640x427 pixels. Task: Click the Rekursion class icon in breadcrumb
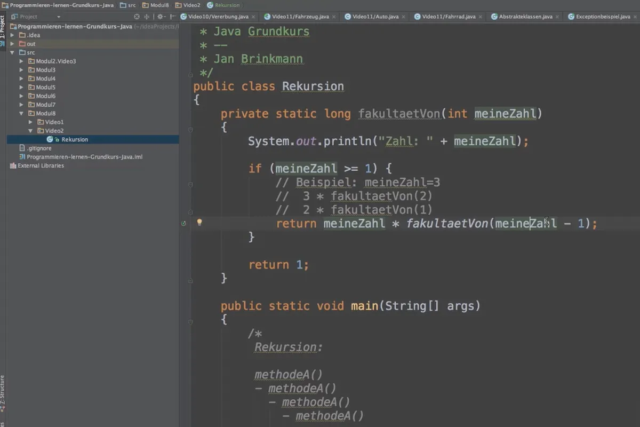point(210,5)
